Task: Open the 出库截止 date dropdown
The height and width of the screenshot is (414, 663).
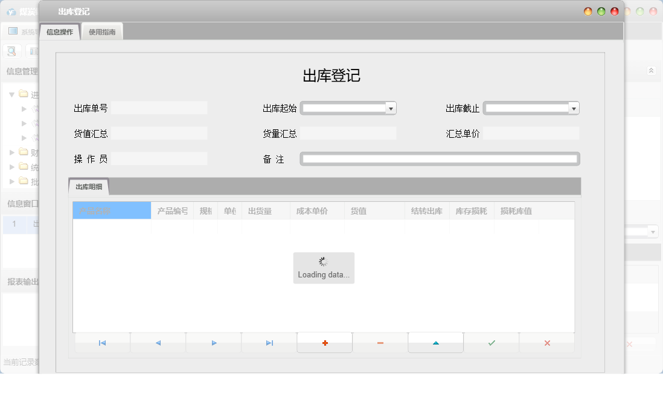Action: pos(574,108)
